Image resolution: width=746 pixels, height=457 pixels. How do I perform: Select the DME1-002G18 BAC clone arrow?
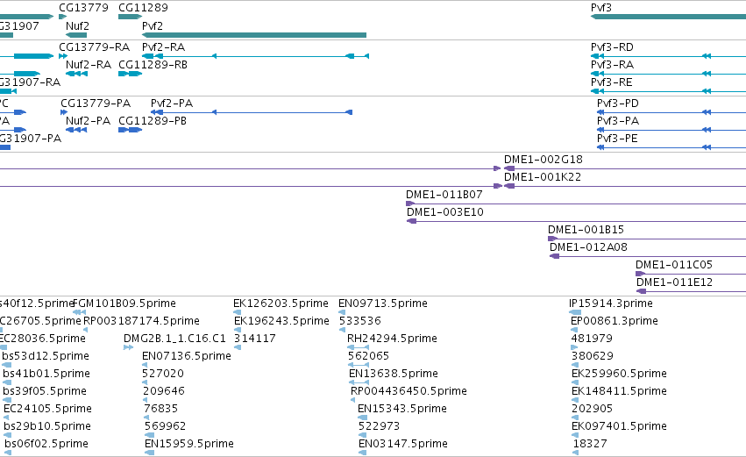pyautogui.click(x=508, y=168)
